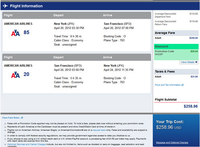Image resolution: width=200 pixels, height=147 pixels.
Task: Click the Flight Information heading
Action: coord(26,6)
